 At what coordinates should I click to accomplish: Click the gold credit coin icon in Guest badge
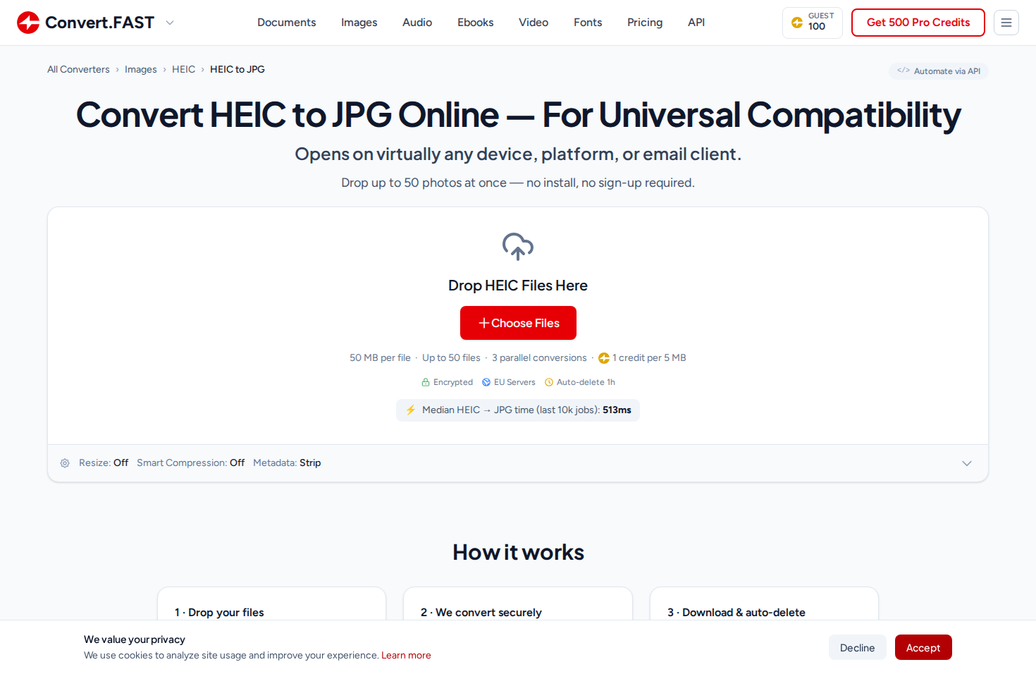click(797, 23)
